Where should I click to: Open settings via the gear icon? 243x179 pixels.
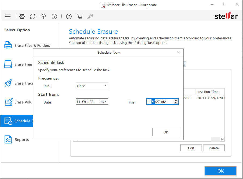[x=22, y=16]
